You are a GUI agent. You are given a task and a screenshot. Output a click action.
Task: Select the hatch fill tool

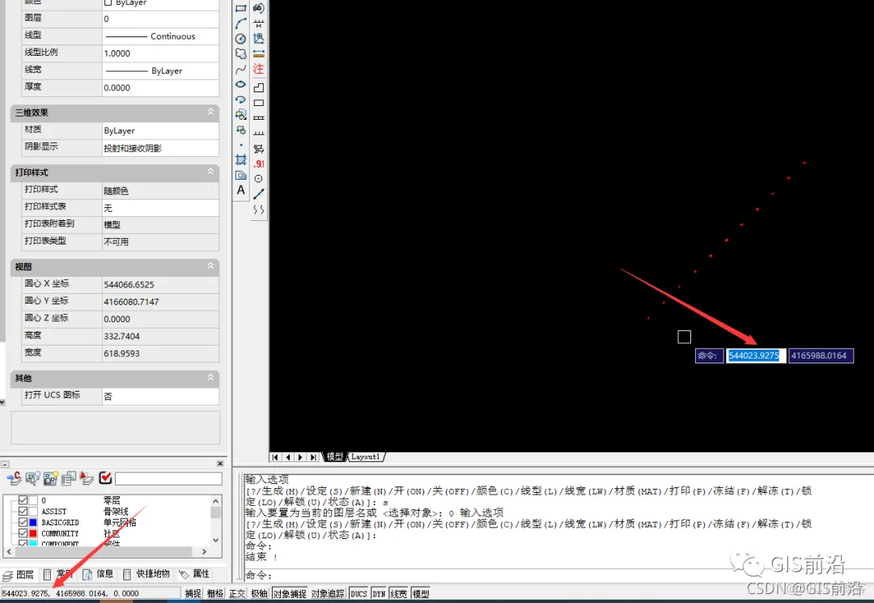240,160
